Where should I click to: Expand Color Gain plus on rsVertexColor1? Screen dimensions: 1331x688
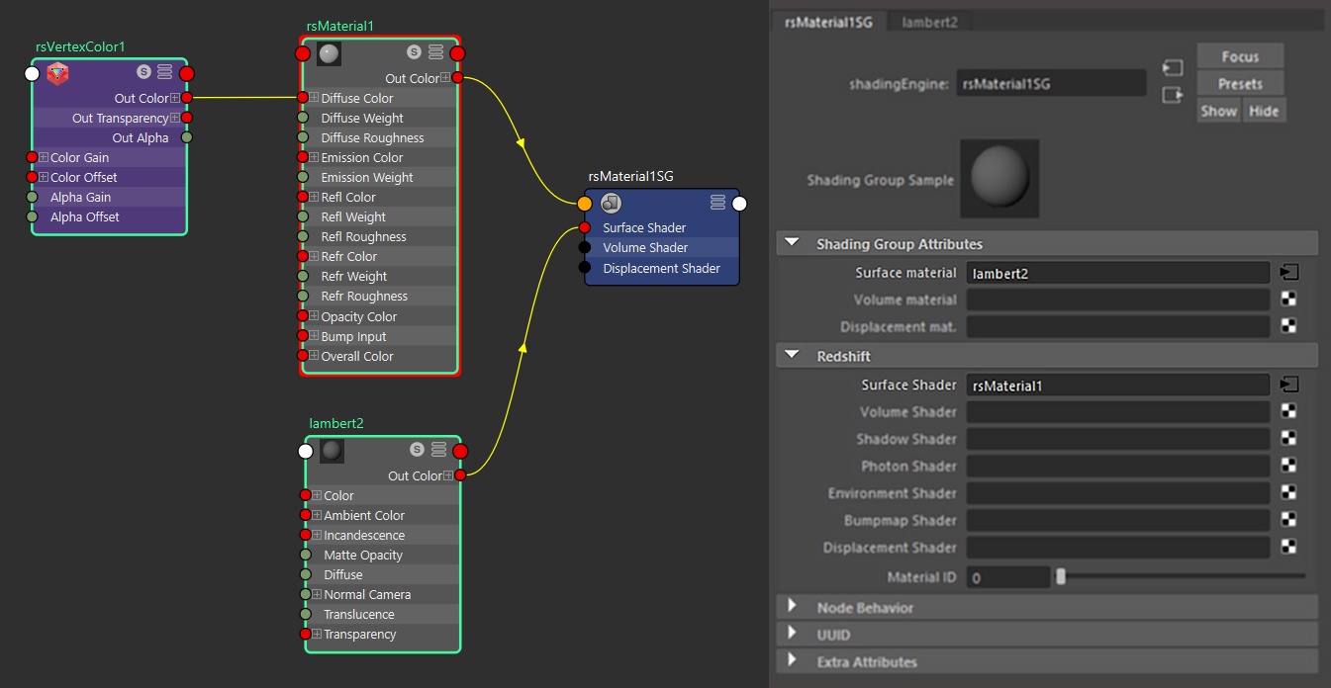click(44, 157)
